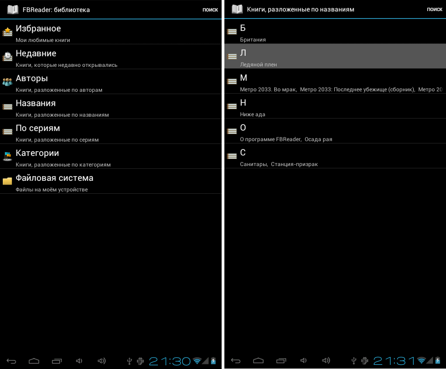Tap 'Книги, разложенные по категориям' description
This screenshot has width=446, height=369.
(x=63, y=165)
